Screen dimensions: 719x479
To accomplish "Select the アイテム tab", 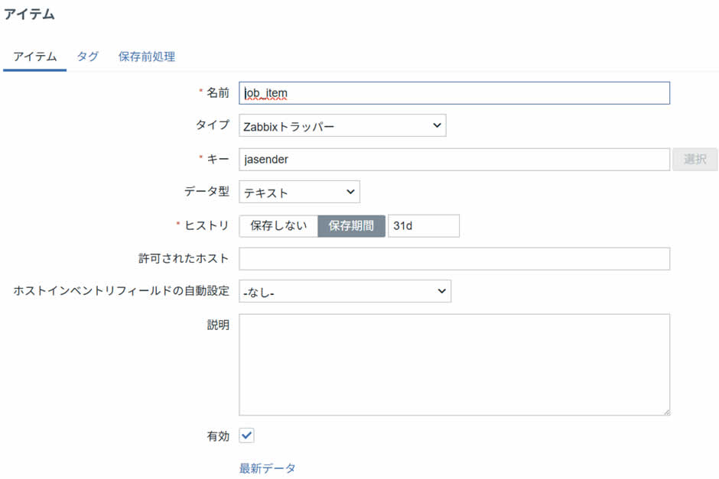I will tap(34, 57).
